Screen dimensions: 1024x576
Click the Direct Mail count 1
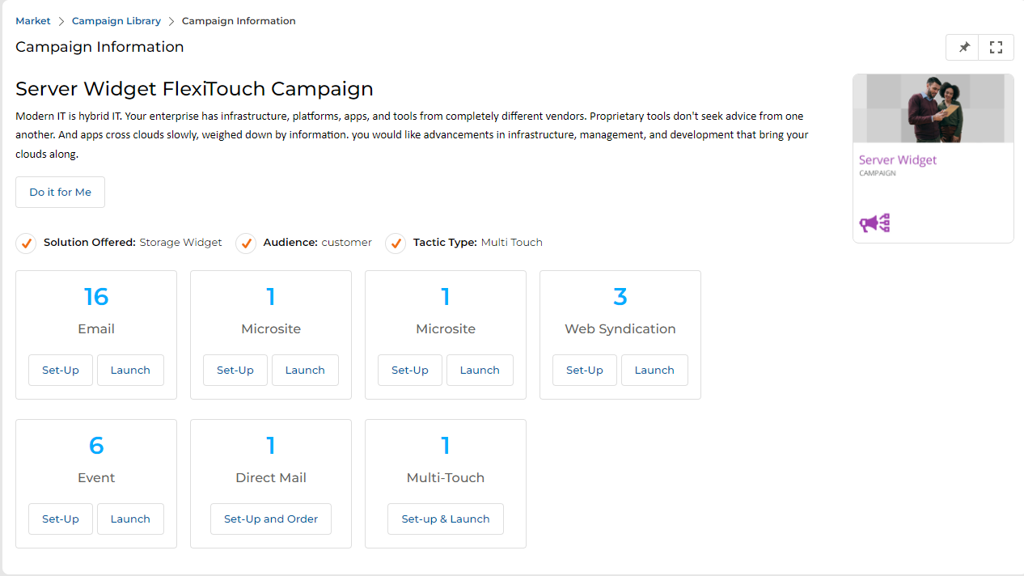[271, 446]
